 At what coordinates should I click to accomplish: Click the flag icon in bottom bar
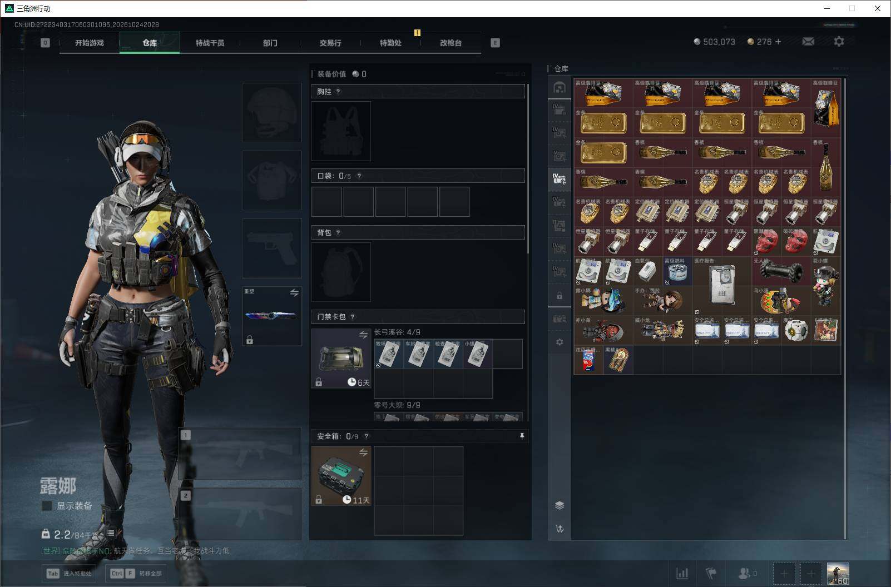pos(711,573)
